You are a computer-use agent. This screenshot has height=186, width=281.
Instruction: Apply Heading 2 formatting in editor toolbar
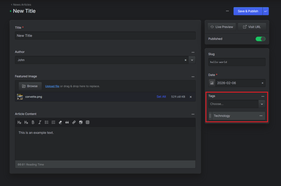[19, 122]
